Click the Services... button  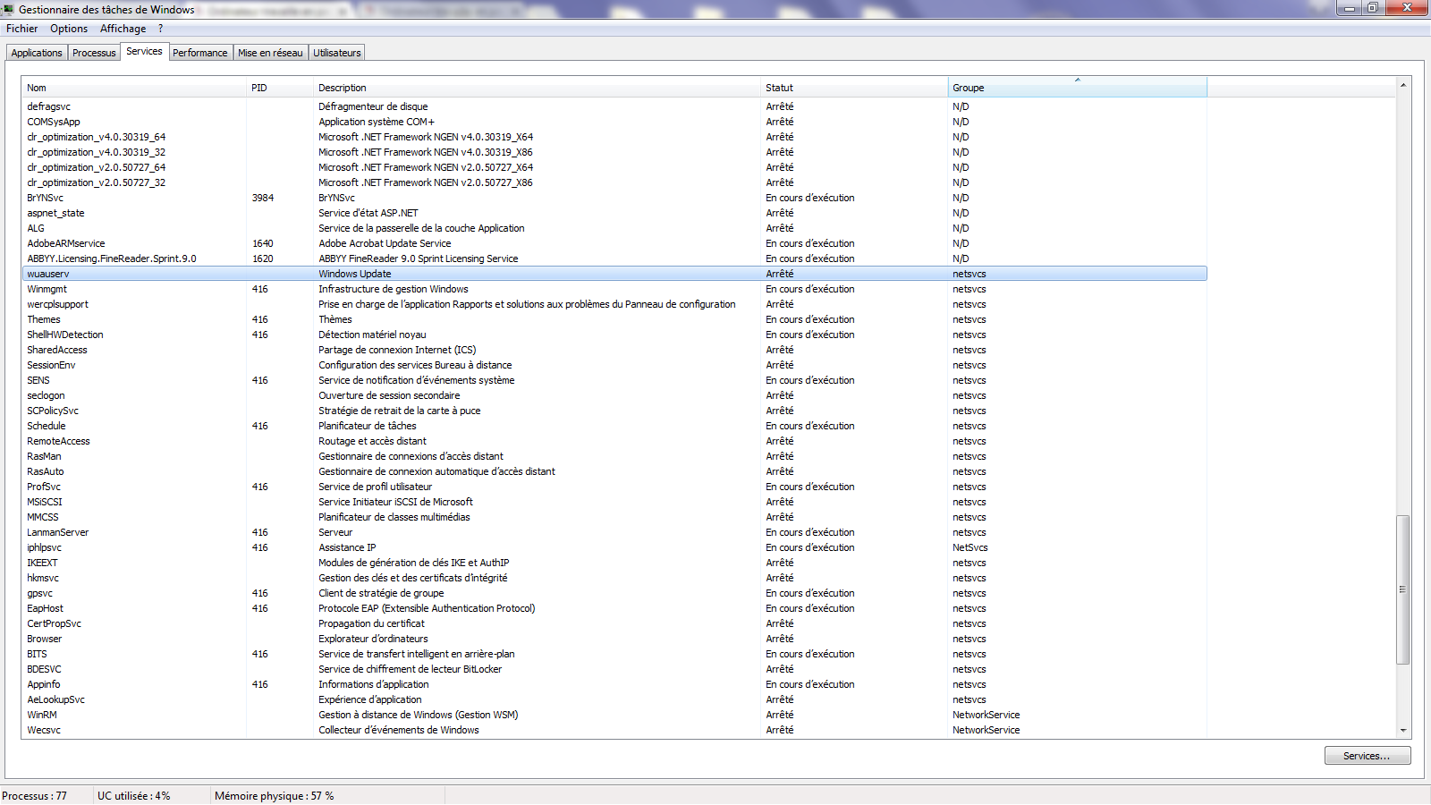point(1367,756)
